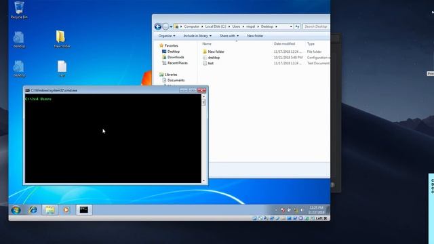
Task: Click Local Disk (C:) in the breadcrumb
Action: tap(216, 26)
